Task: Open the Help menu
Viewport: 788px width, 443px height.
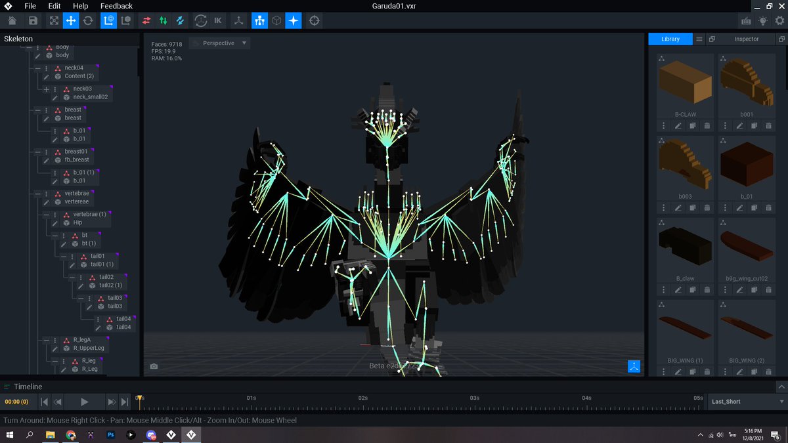Action: coord(80,6)
